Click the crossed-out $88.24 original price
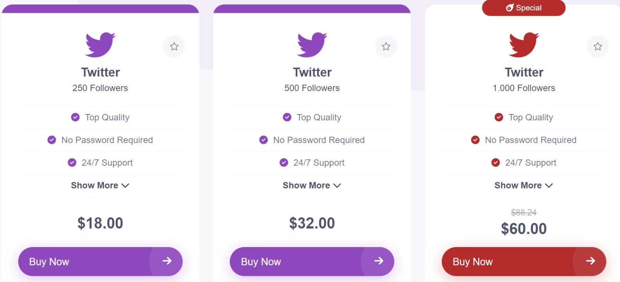Screen dimensions: 620x282 tap(524, 212)
